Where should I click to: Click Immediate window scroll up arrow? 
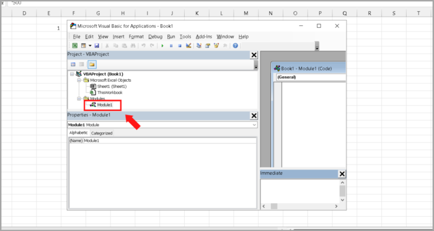[x=342, y=183]
